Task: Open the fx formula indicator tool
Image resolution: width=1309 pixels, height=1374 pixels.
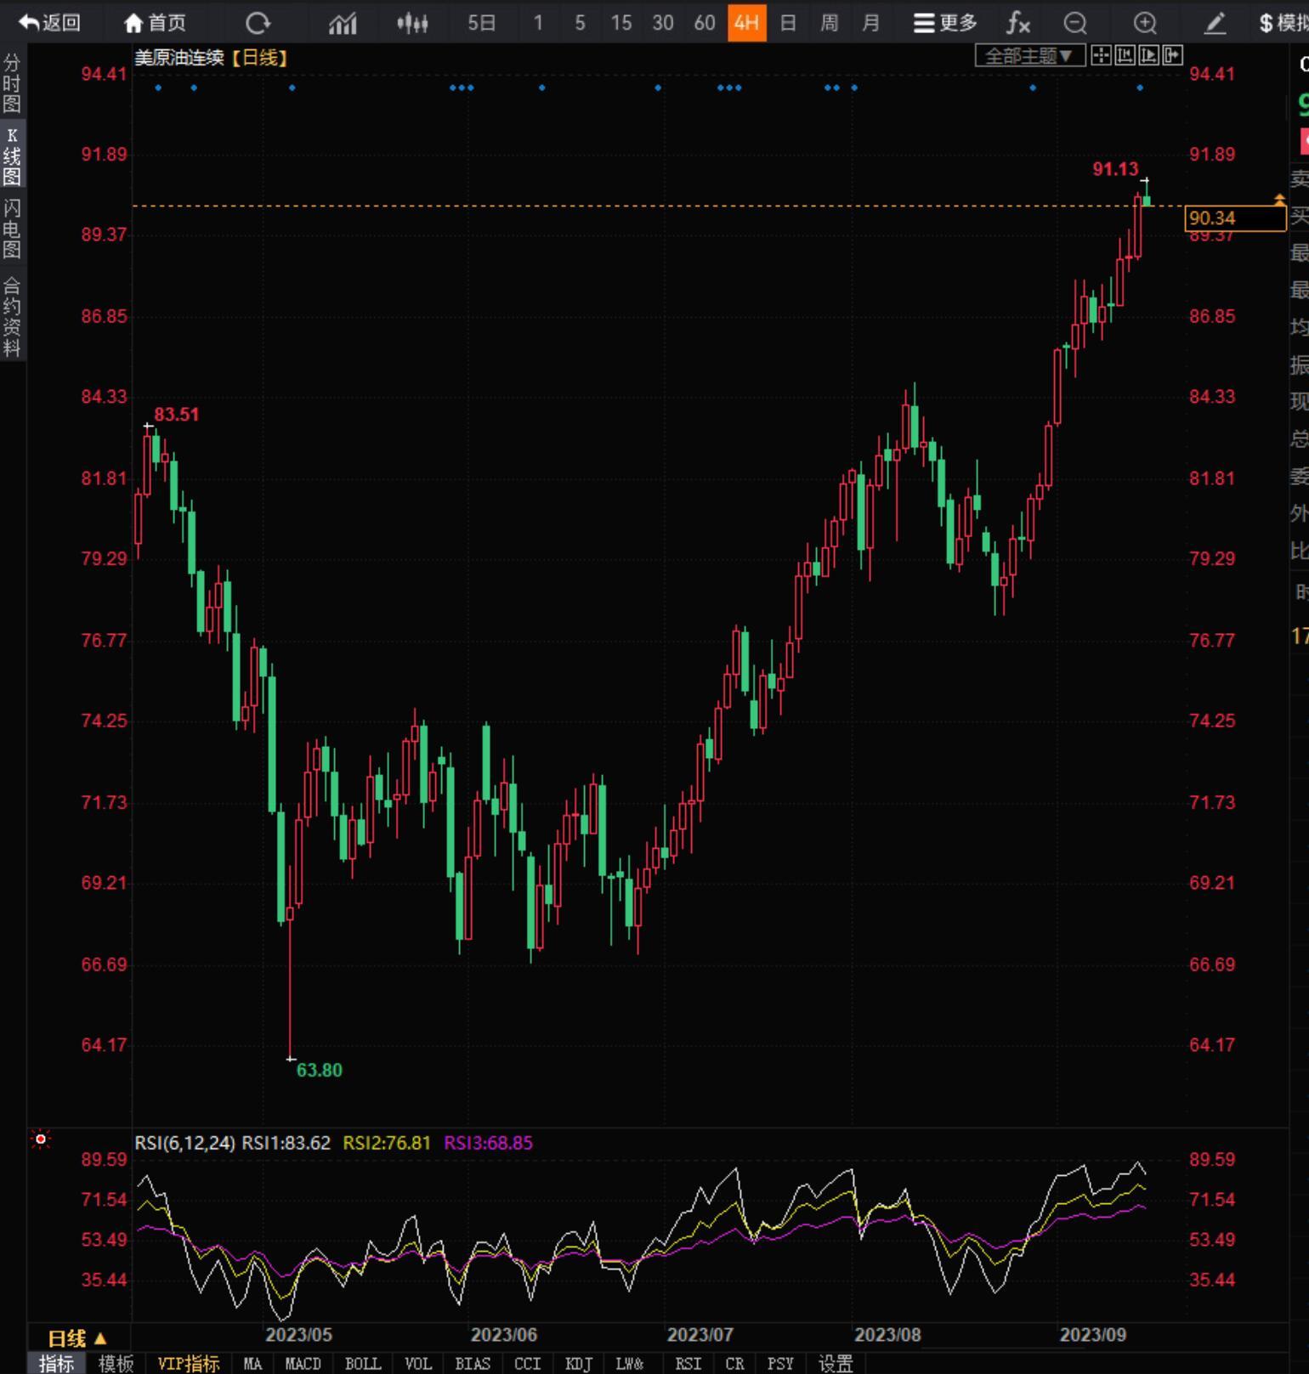Action: coord(1018,23)
